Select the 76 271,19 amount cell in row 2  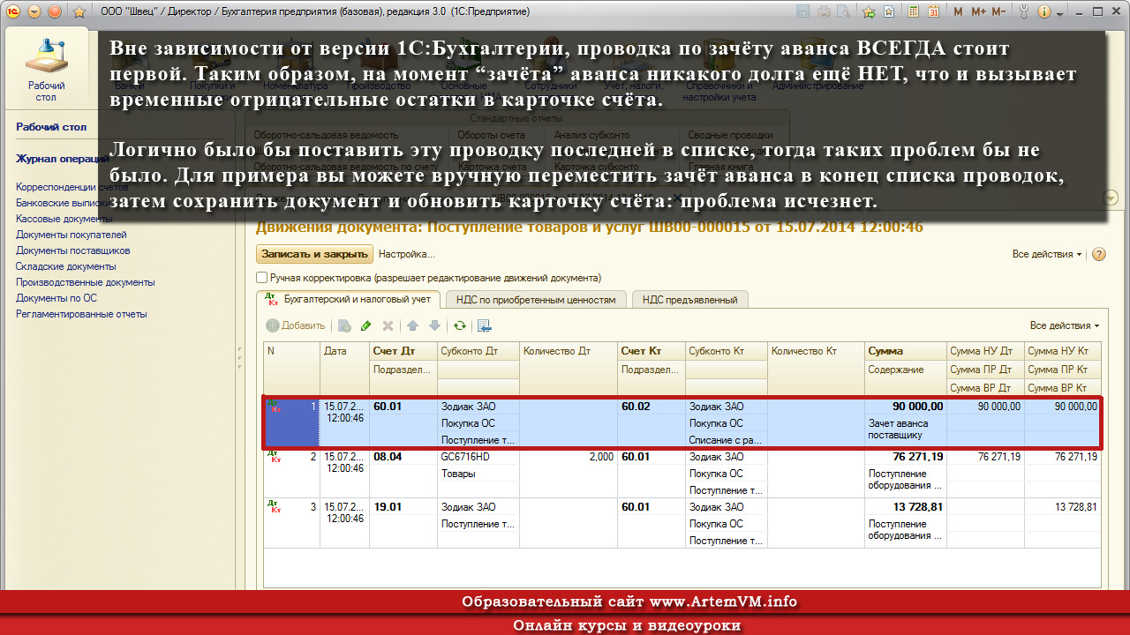click(906, 457)
